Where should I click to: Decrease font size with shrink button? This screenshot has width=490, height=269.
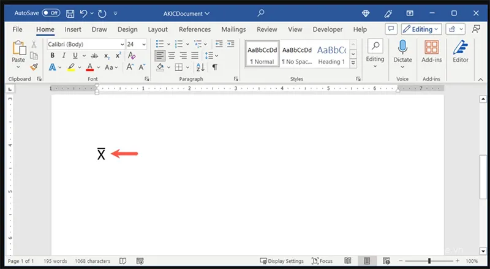(142, 67)
